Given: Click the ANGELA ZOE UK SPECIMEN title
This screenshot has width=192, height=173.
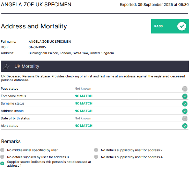Looking at the screenshot, I should pyautogui.click(x=36, y=5).
